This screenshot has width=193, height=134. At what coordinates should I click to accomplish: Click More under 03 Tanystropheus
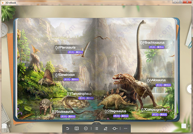tap(90, 98)
